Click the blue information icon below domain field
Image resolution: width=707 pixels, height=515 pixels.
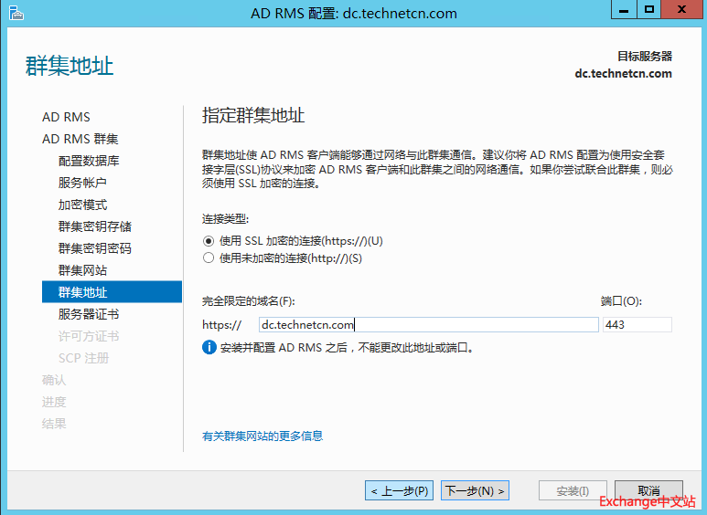209,347
